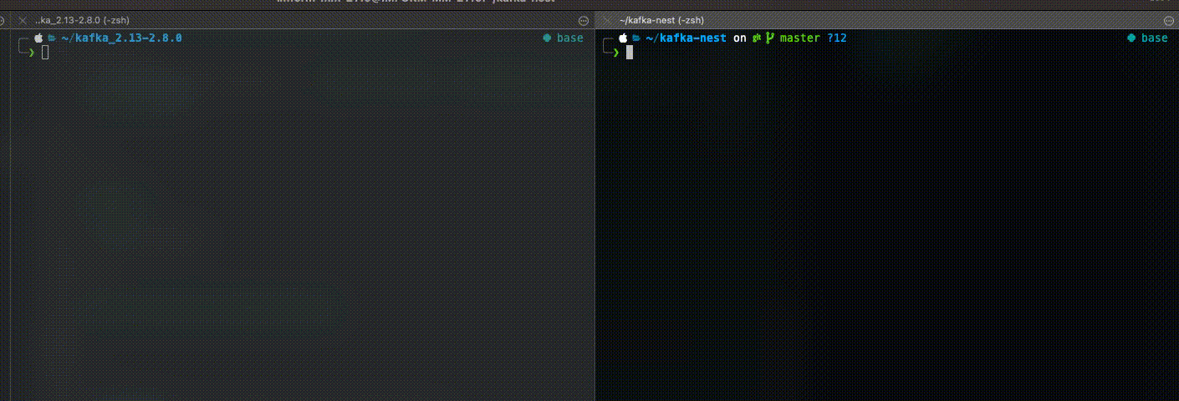Screen dimensions: 1179x401
Task: Click the folder icon in the kafka-nest prompt
Action: 635,38
